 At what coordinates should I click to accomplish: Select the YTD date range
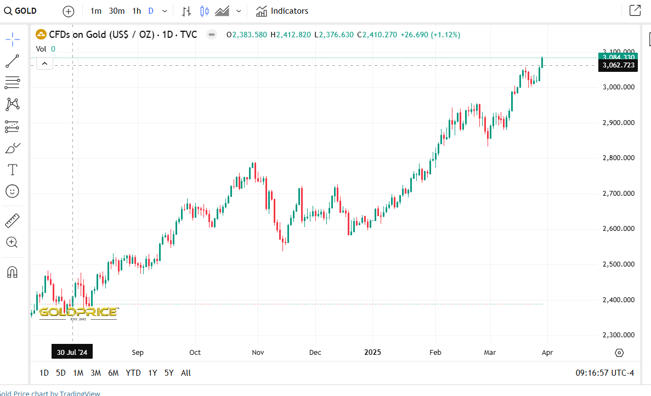[133, 373]
